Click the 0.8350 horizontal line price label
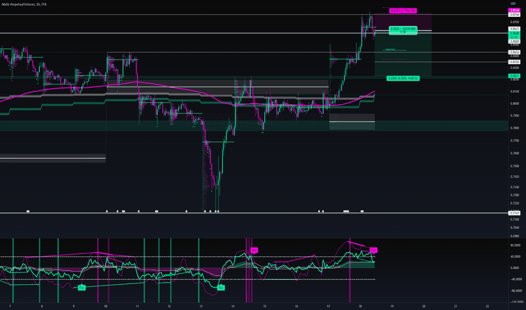The height and width of the screenshot is (310, 526). coord(515,62)
